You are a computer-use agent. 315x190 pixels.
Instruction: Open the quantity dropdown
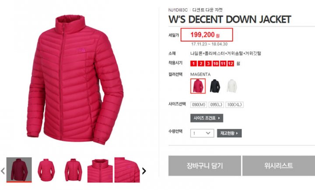tap(202, 133)
